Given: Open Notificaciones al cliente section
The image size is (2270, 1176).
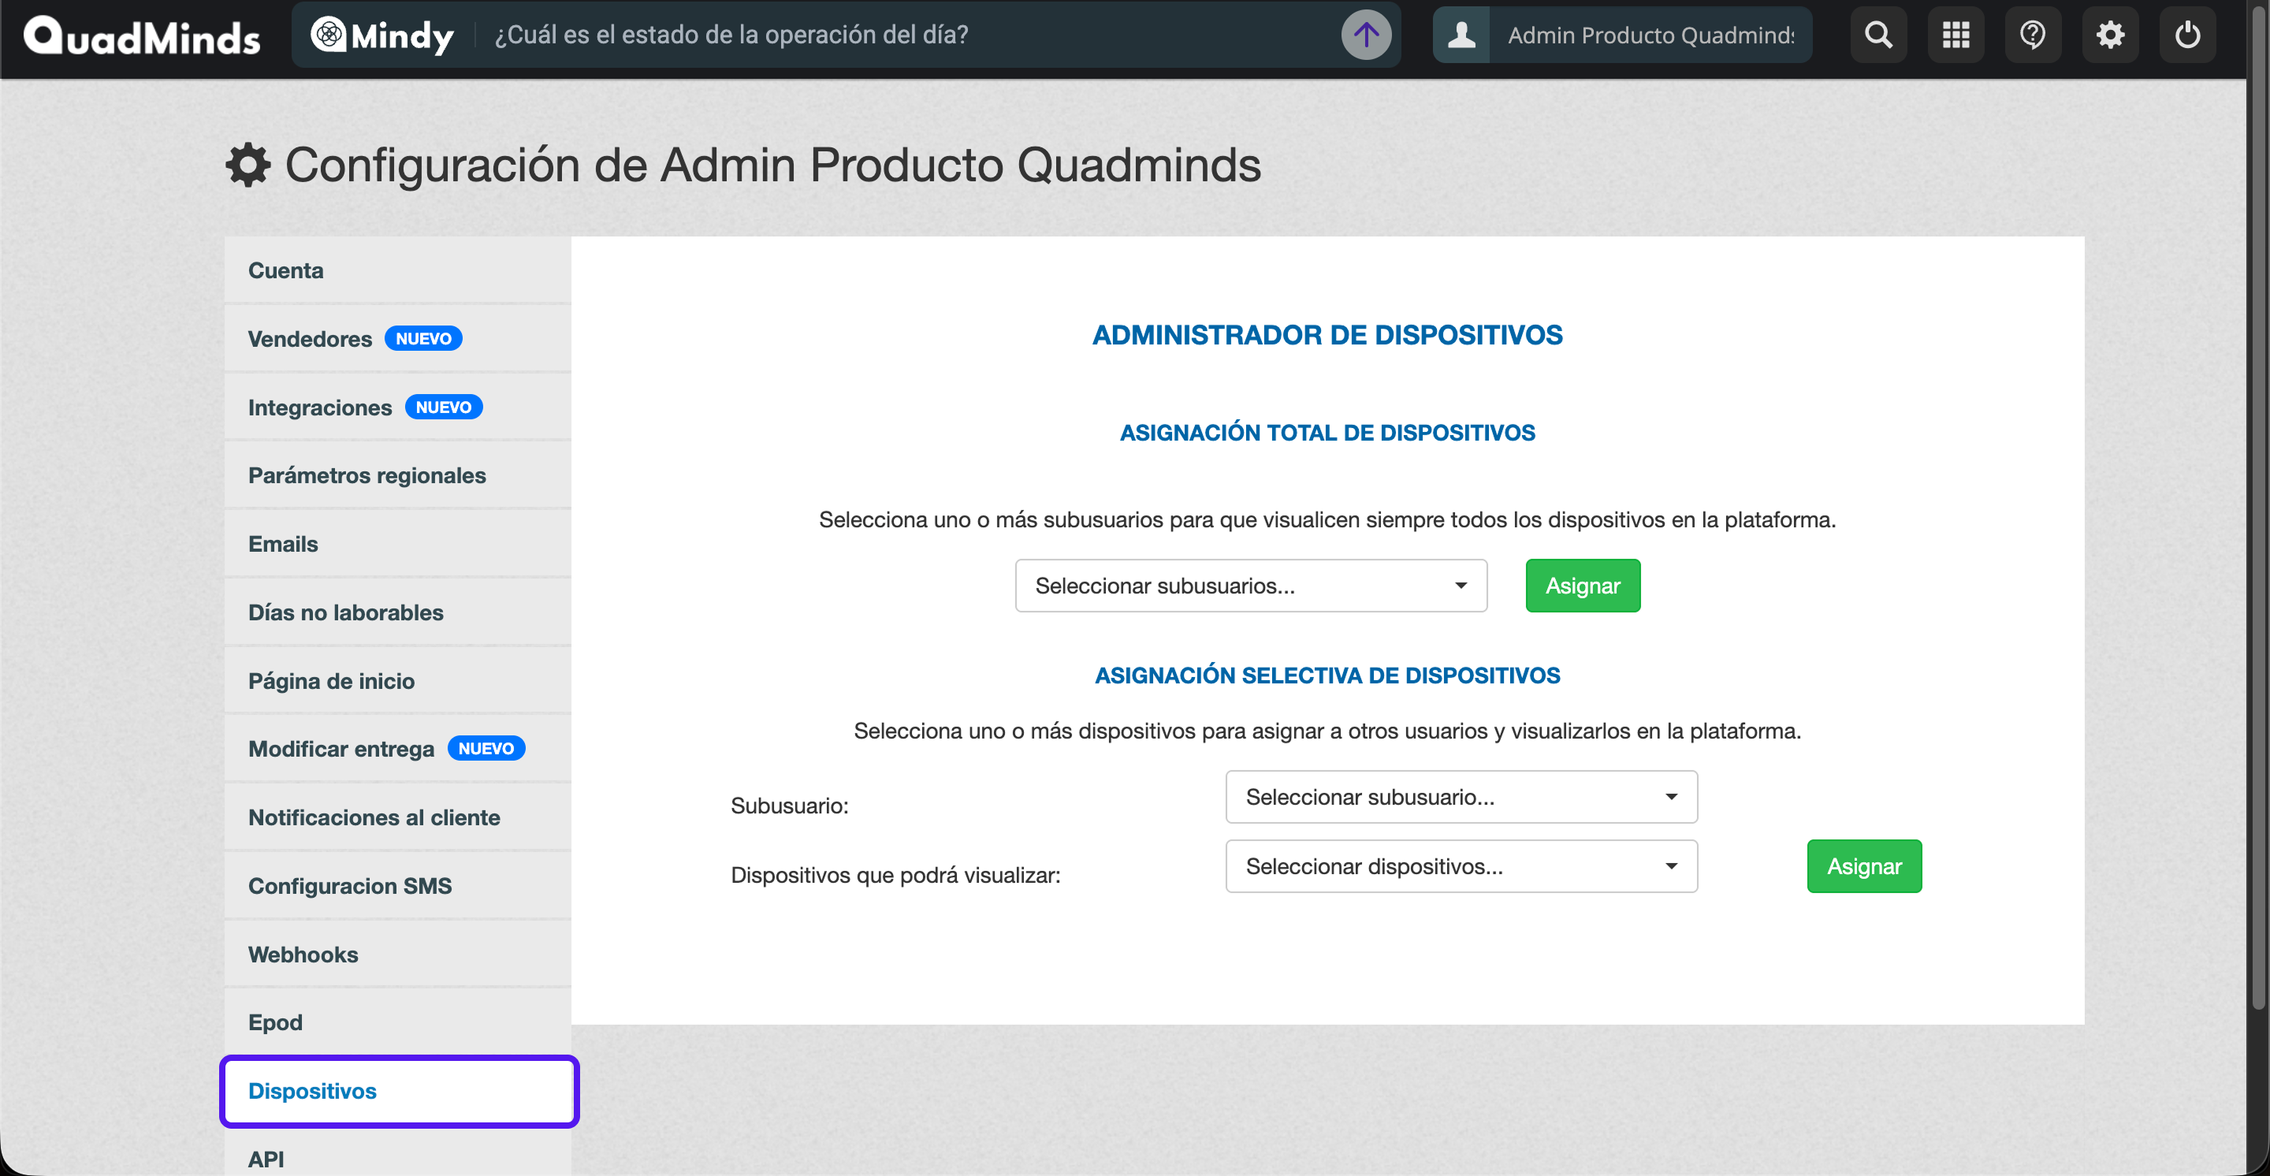Looking at the screenshot, I should (374, 817).
